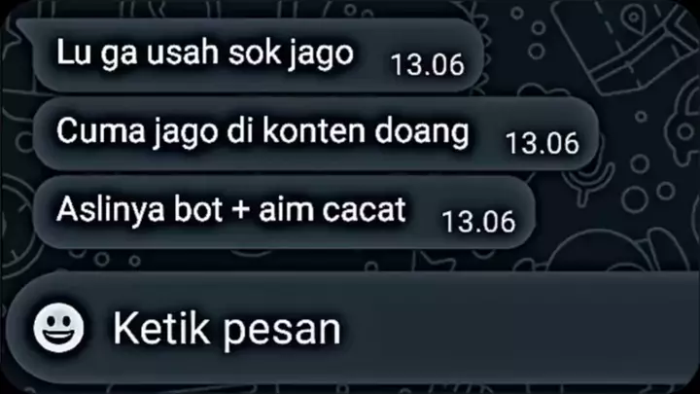700x394 pixels.
Task: Click the 13.06 timestamp beside "konten doang"
Action: (x=542, y=143)
